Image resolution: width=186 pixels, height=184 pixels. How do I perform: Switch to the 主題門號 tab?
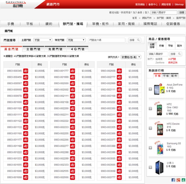33,49
